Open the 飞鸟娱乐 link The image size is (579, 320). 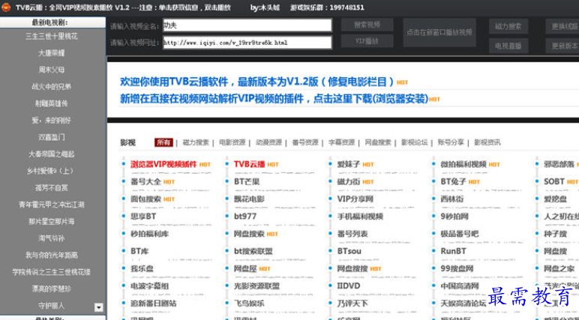[249, 303]
